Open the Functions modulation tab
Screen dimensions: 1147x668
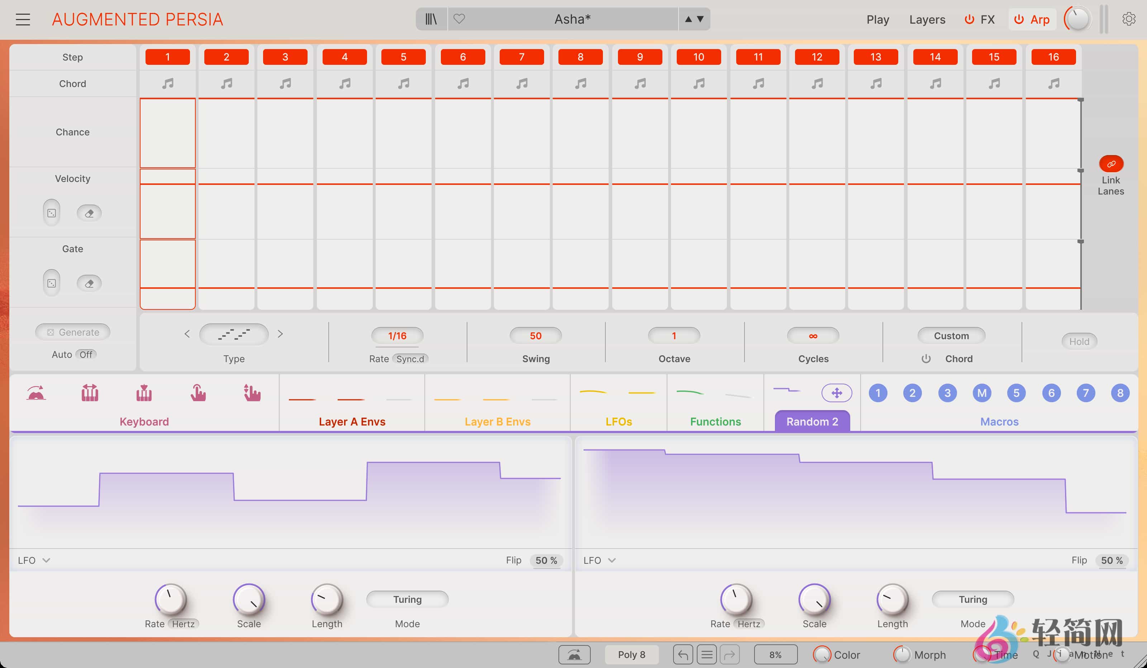click(x=715, y=421)
